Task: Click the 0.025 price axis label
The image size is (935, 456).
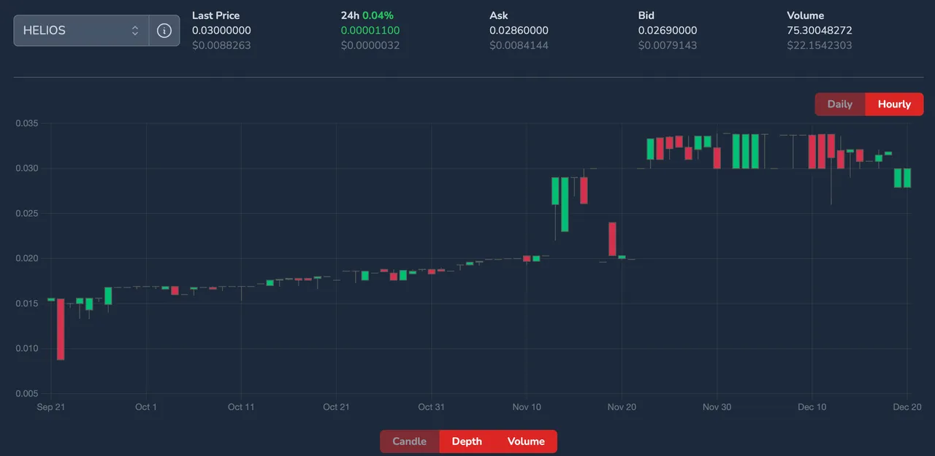Action: coord(26,214)
